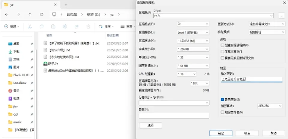Image resolution: width=288 pixels, height=139 pixels.
Task: Open 字典大小 256 KB dropdown
Action: (x=193, y=49)
